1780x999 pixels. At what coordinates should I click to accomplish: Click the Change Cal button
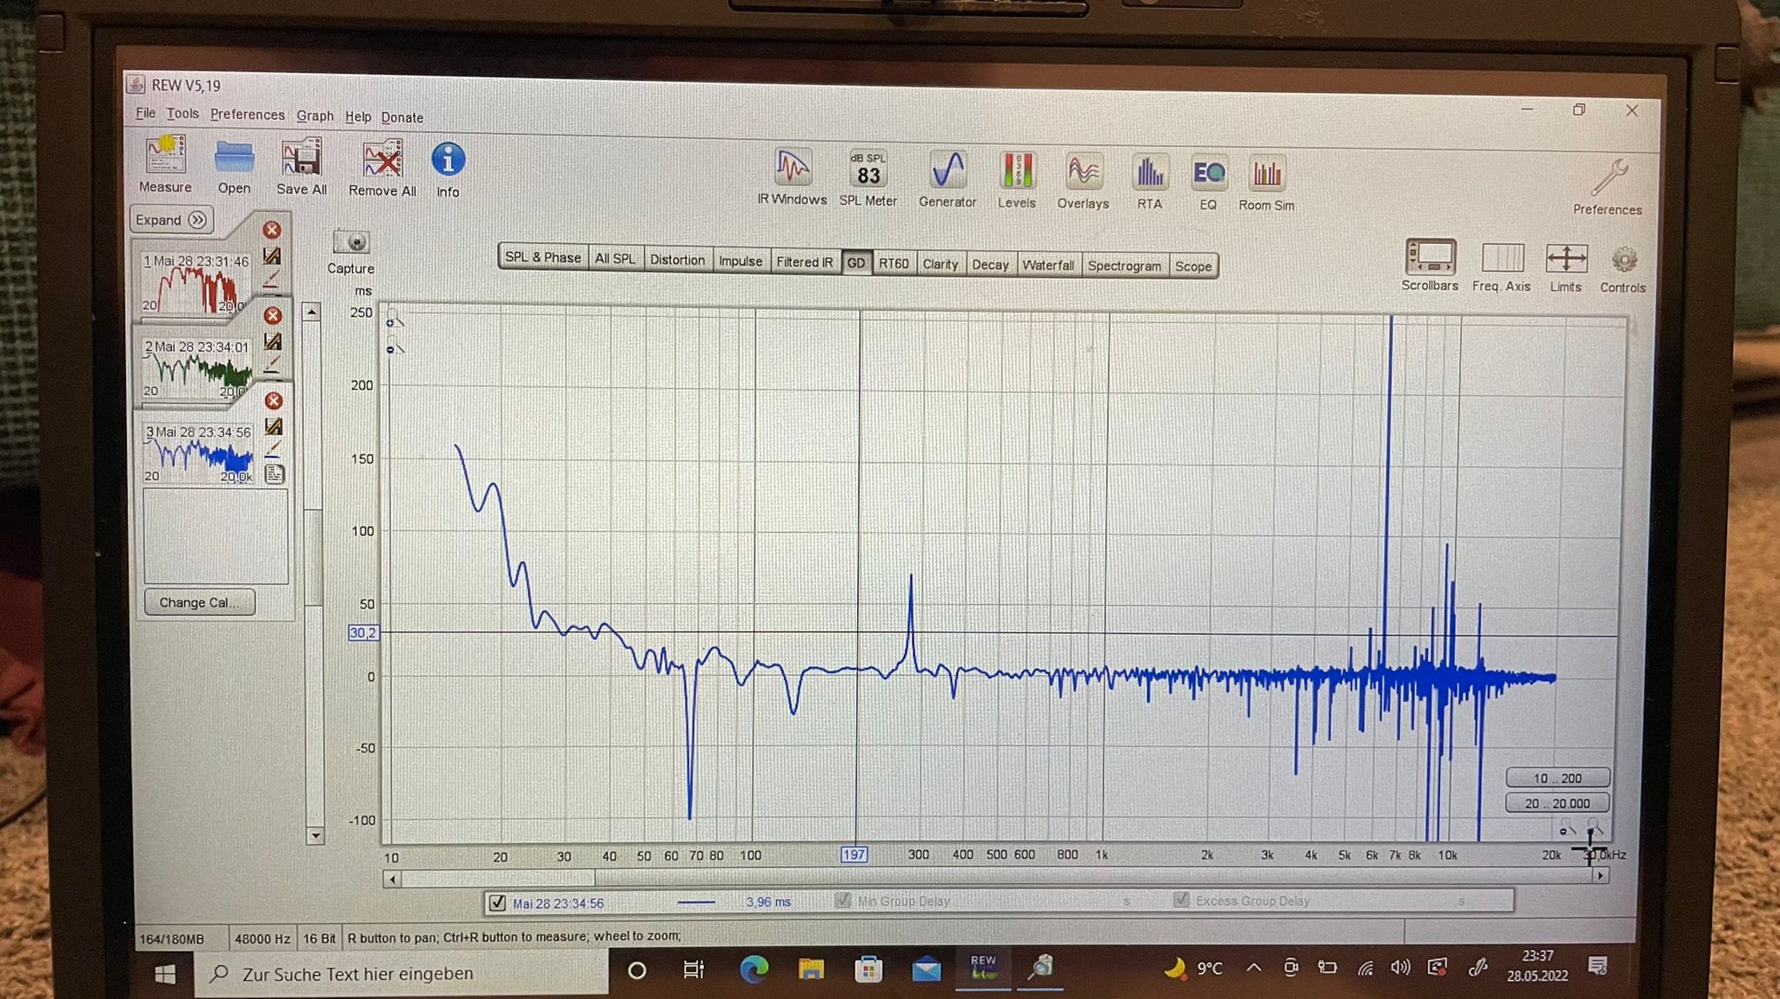pos(199,602)
